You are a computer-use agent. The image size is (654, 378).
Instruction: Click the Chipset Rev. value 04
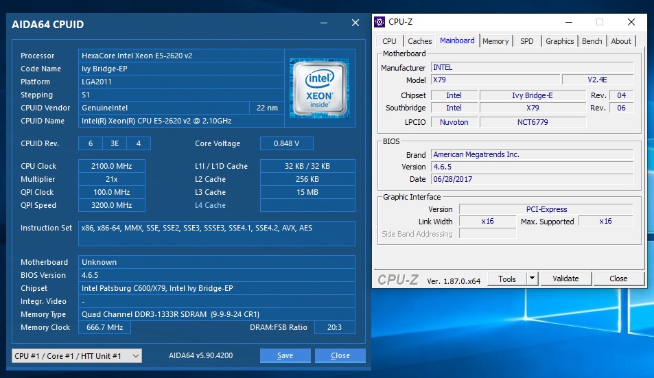(621, 95)
